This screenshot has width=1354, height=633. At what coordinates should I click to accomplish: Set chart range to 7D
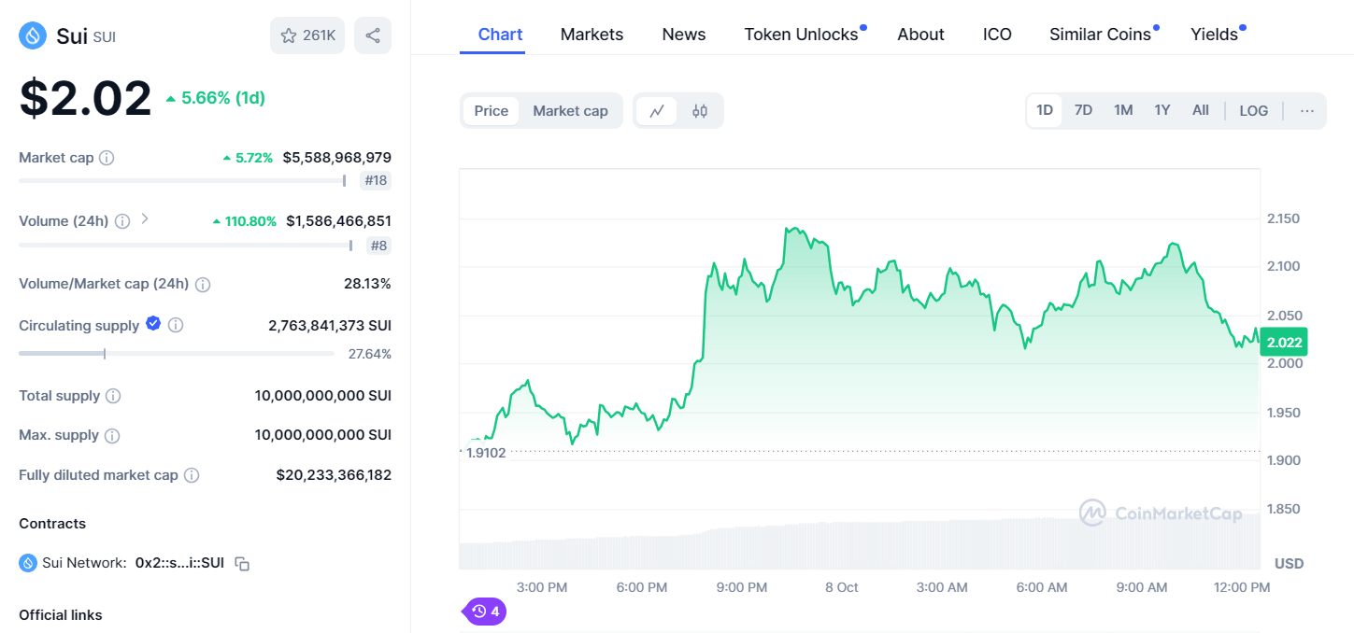click(1083, 111)
